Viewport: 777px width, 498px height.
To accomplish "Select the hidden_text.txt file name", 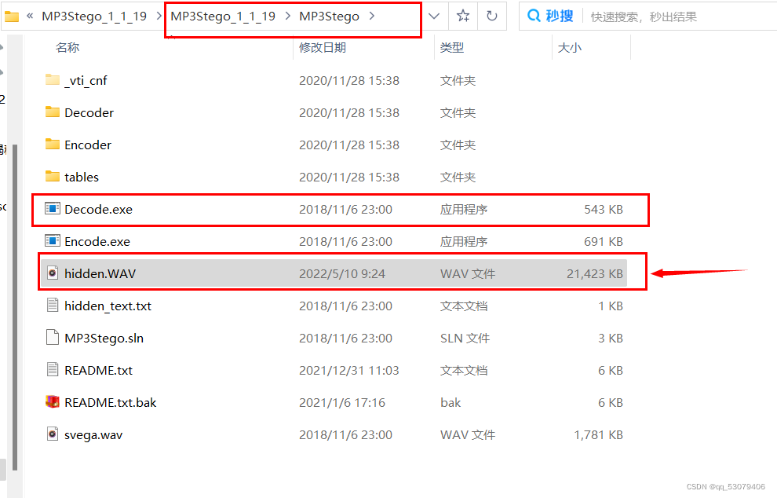I will (x=108, y=306).
